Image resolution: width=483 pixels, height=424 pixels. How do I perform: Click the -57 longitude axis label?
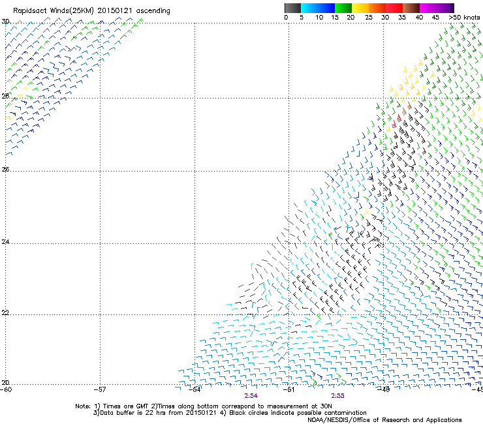(100, 389)
